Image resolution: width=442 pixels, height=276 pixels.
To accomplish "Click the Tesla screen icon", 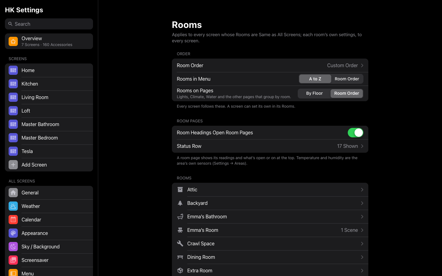I will pos(13,151).
